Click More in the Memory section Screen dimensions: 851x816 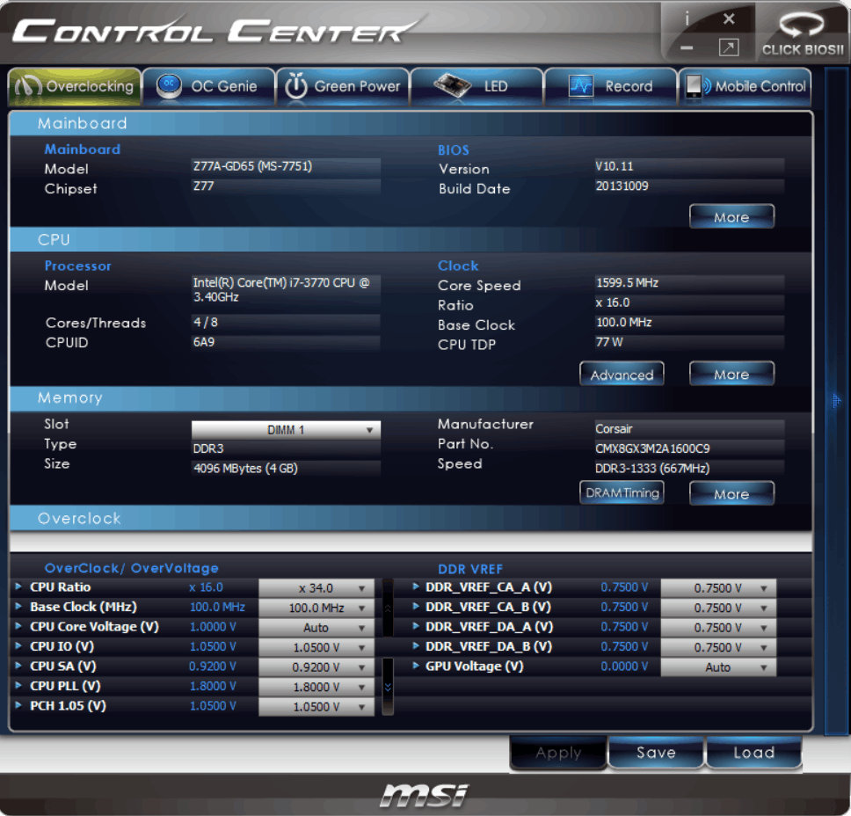pyautogui.click(x=731, y=494)
